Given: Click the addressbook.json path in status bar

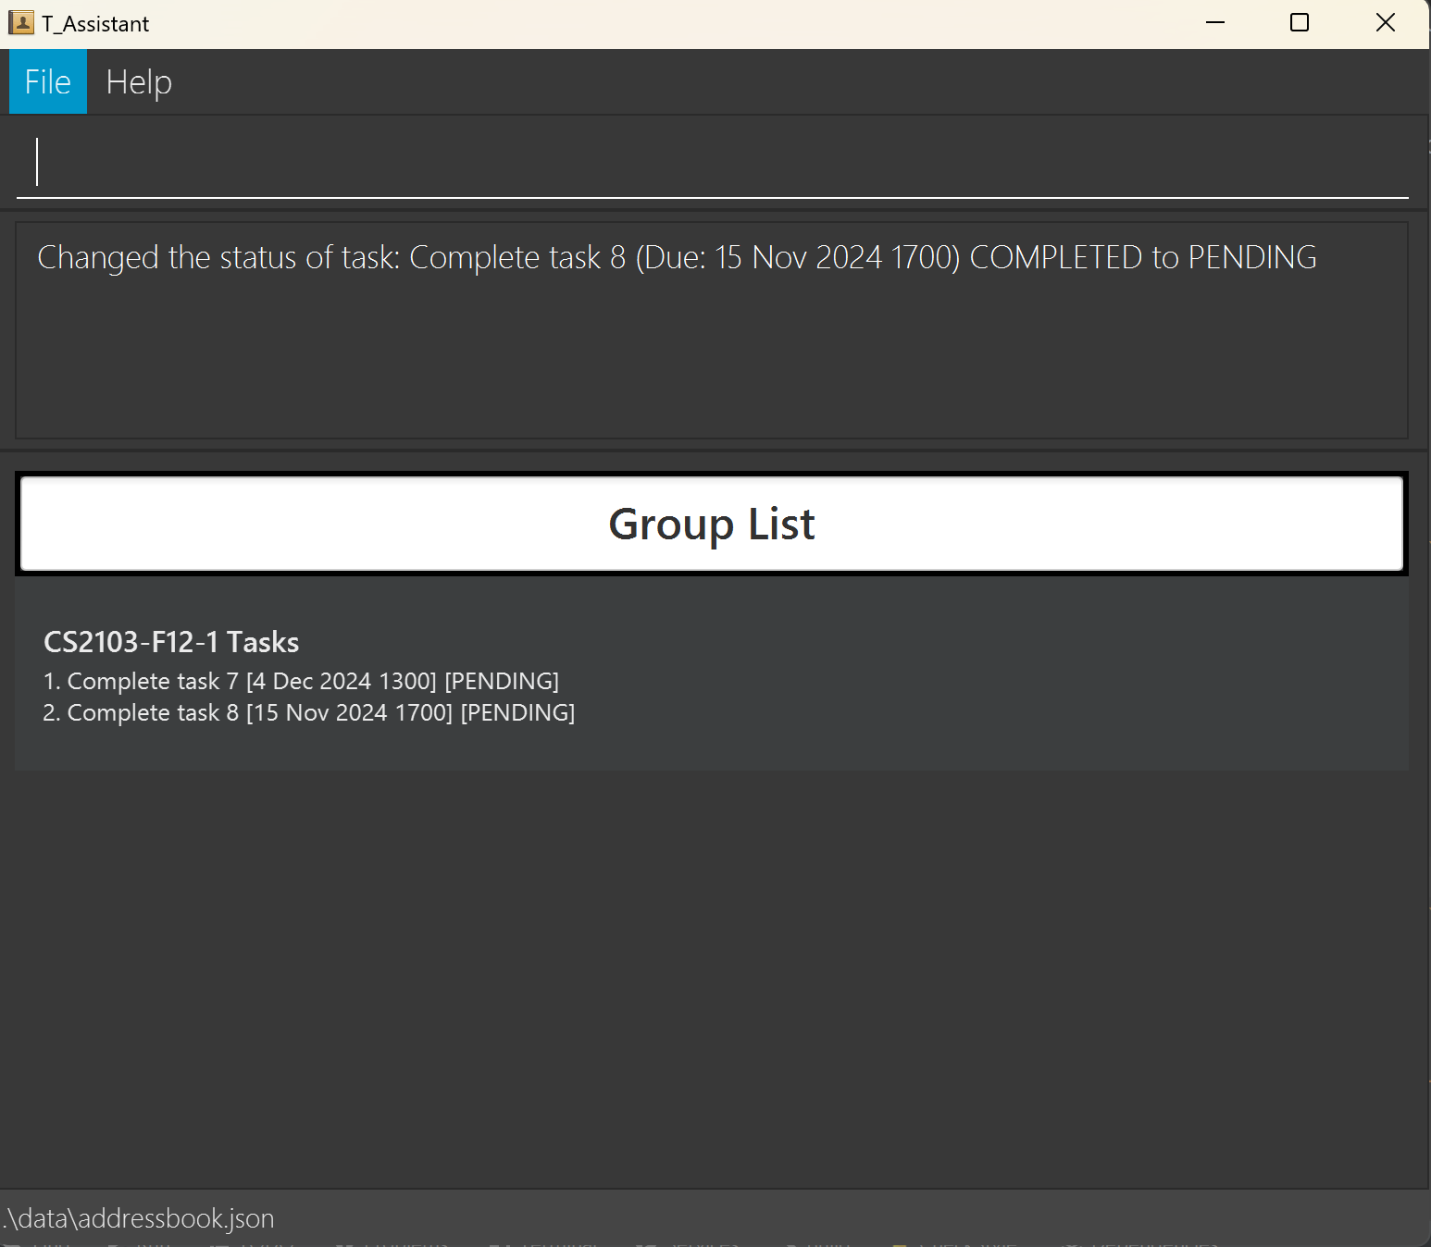Looking at the screenshot, I should click(139, 1218).
